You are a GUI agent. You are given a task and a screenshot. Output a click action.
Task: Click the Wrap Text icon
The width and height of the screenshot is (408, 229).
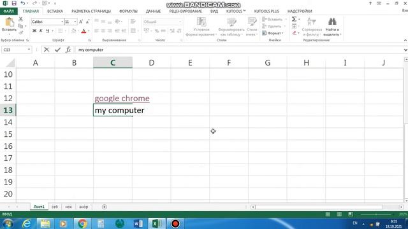(x=133, y=22)
